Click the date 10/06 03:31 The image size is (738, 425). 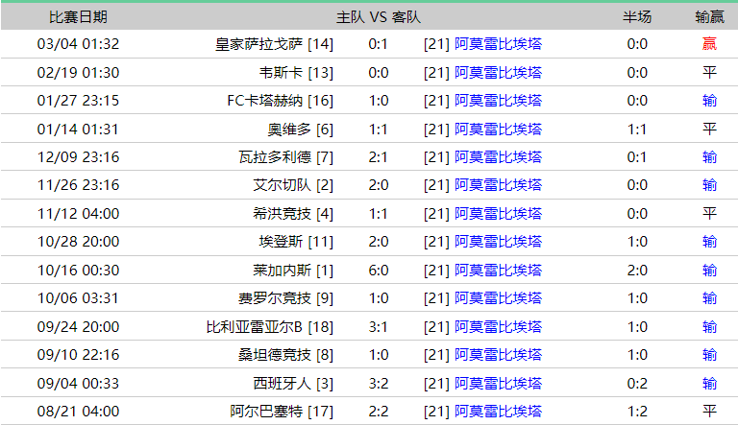pyautogui.click(x=78, y=298)
